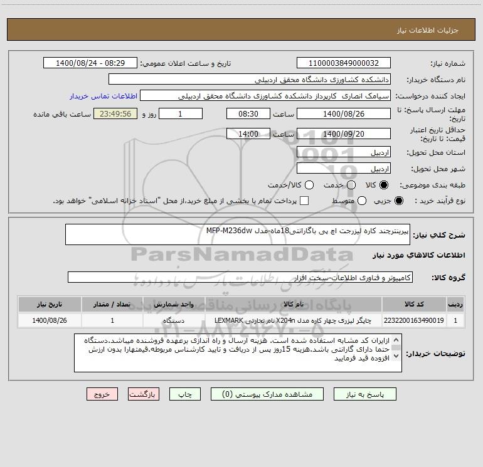Viewport: 483px width, 467px height.
Task: Toggle the اسناد خزانه اسلامی payment checkbox
Action: pyautogui.click(x=304, y=201)
